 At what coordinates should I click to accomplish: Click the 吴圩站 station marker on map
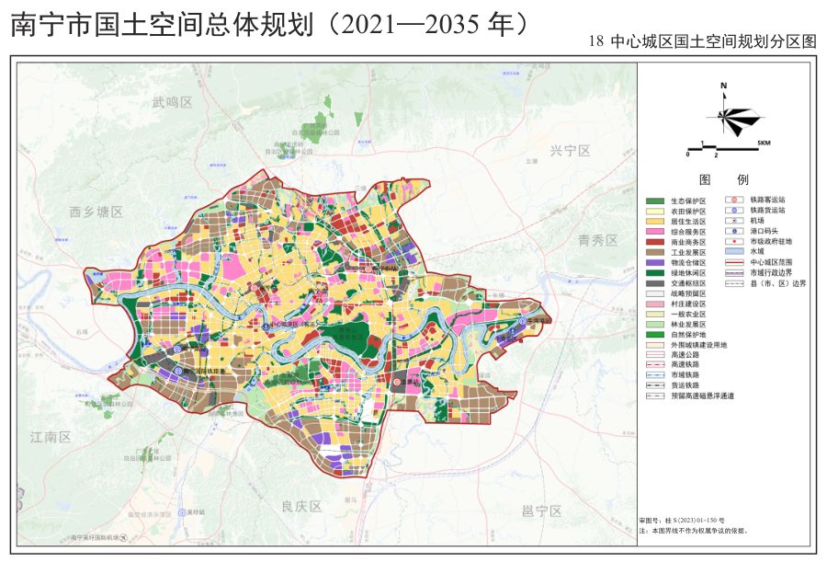pyautogui.click(x=182, y=512)
